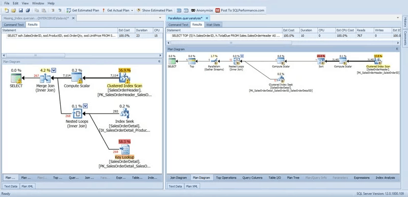Viewport: 408px width, 197px height.
Task: Open the Window menu
Action: point(38,4)
